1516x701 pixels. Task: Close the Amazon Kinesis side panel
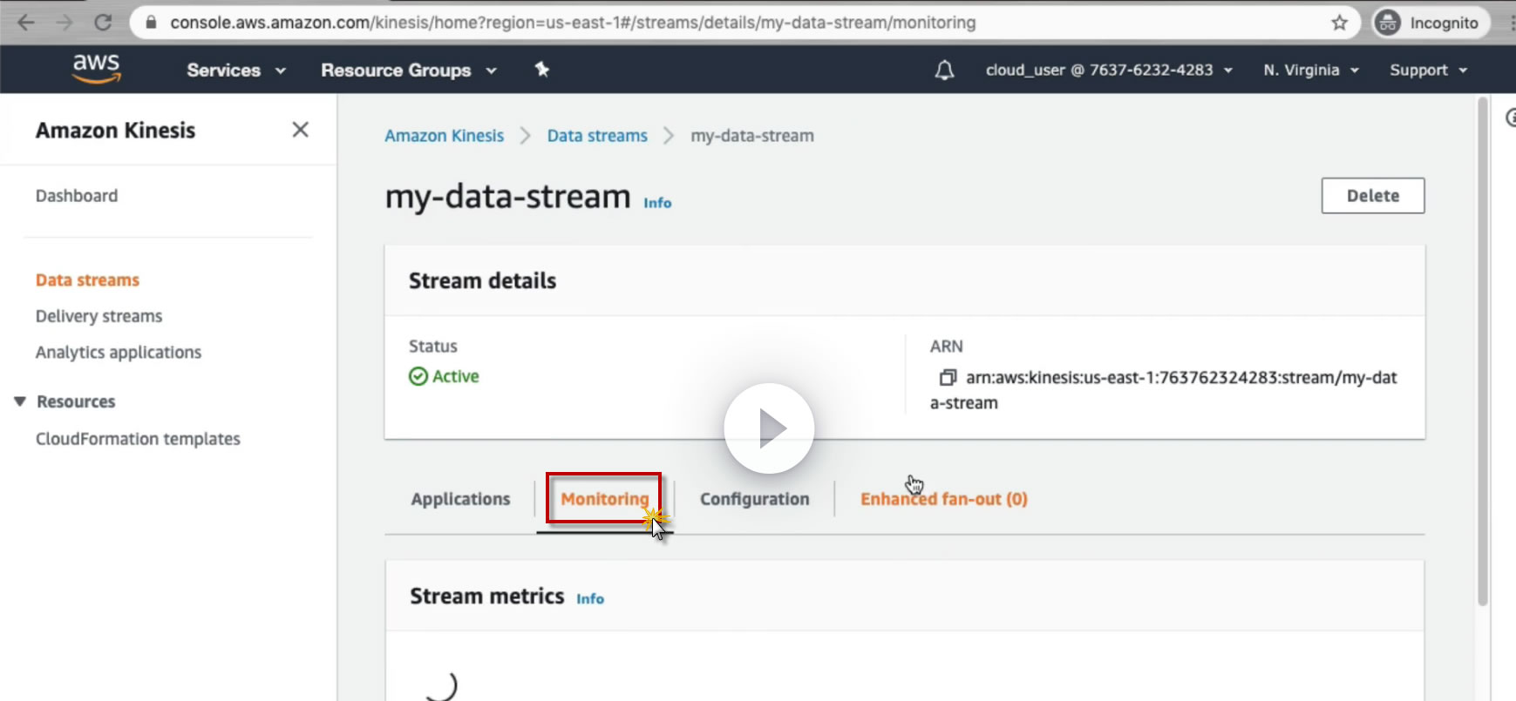tap(300, 130)
